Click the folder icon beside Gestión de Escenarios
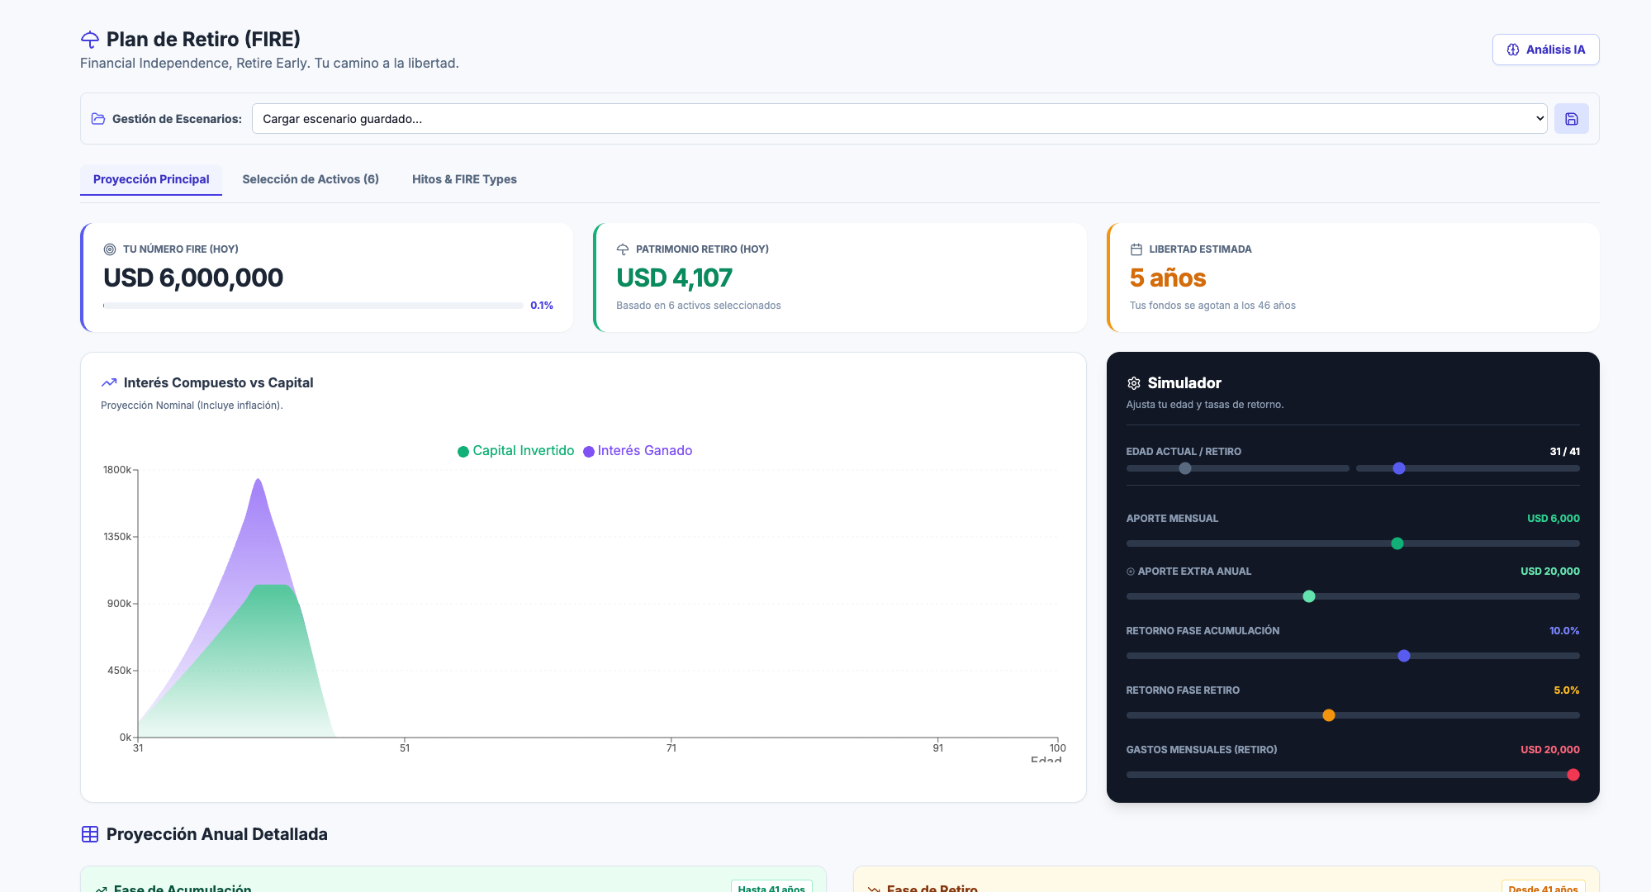Viewport: 1651px width, 892px height. [97, 118]
